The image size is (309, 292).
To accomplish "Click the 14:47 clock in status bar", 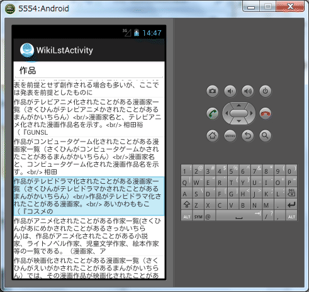I will (x=152, y=33).
